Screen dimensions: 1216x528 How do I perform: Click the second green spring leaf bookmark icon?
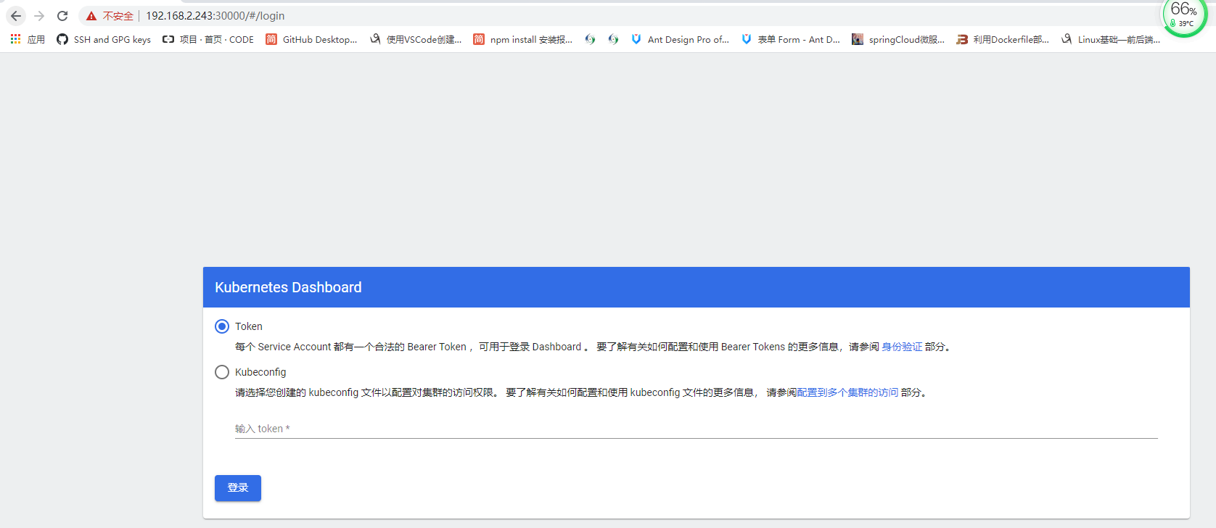pyautogui.click(x=613, y=39)
